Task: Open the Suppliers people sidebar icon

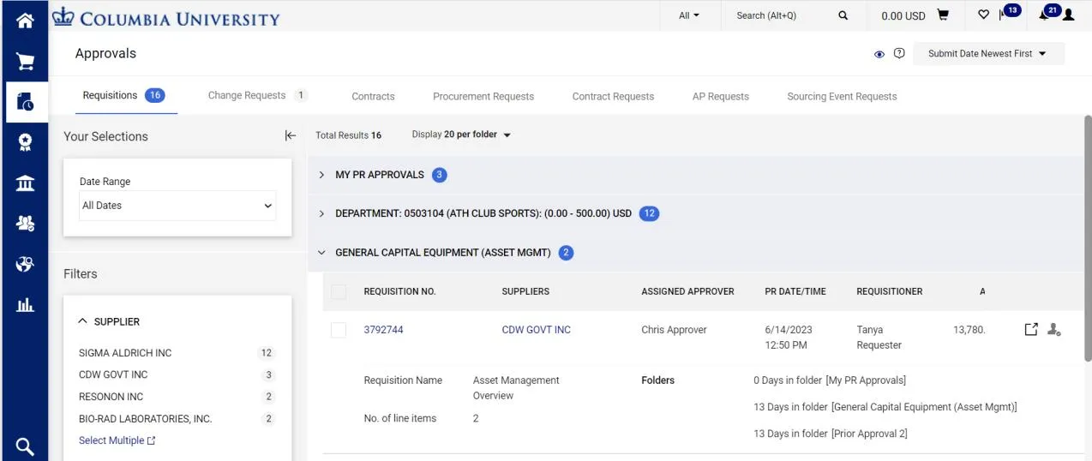Action: 25,224
